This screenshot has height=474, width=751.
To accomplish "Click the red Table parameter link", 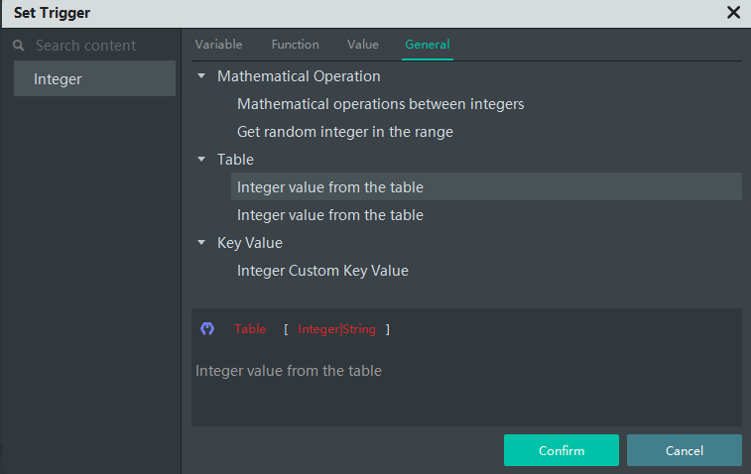I will (x=250, y=329).
